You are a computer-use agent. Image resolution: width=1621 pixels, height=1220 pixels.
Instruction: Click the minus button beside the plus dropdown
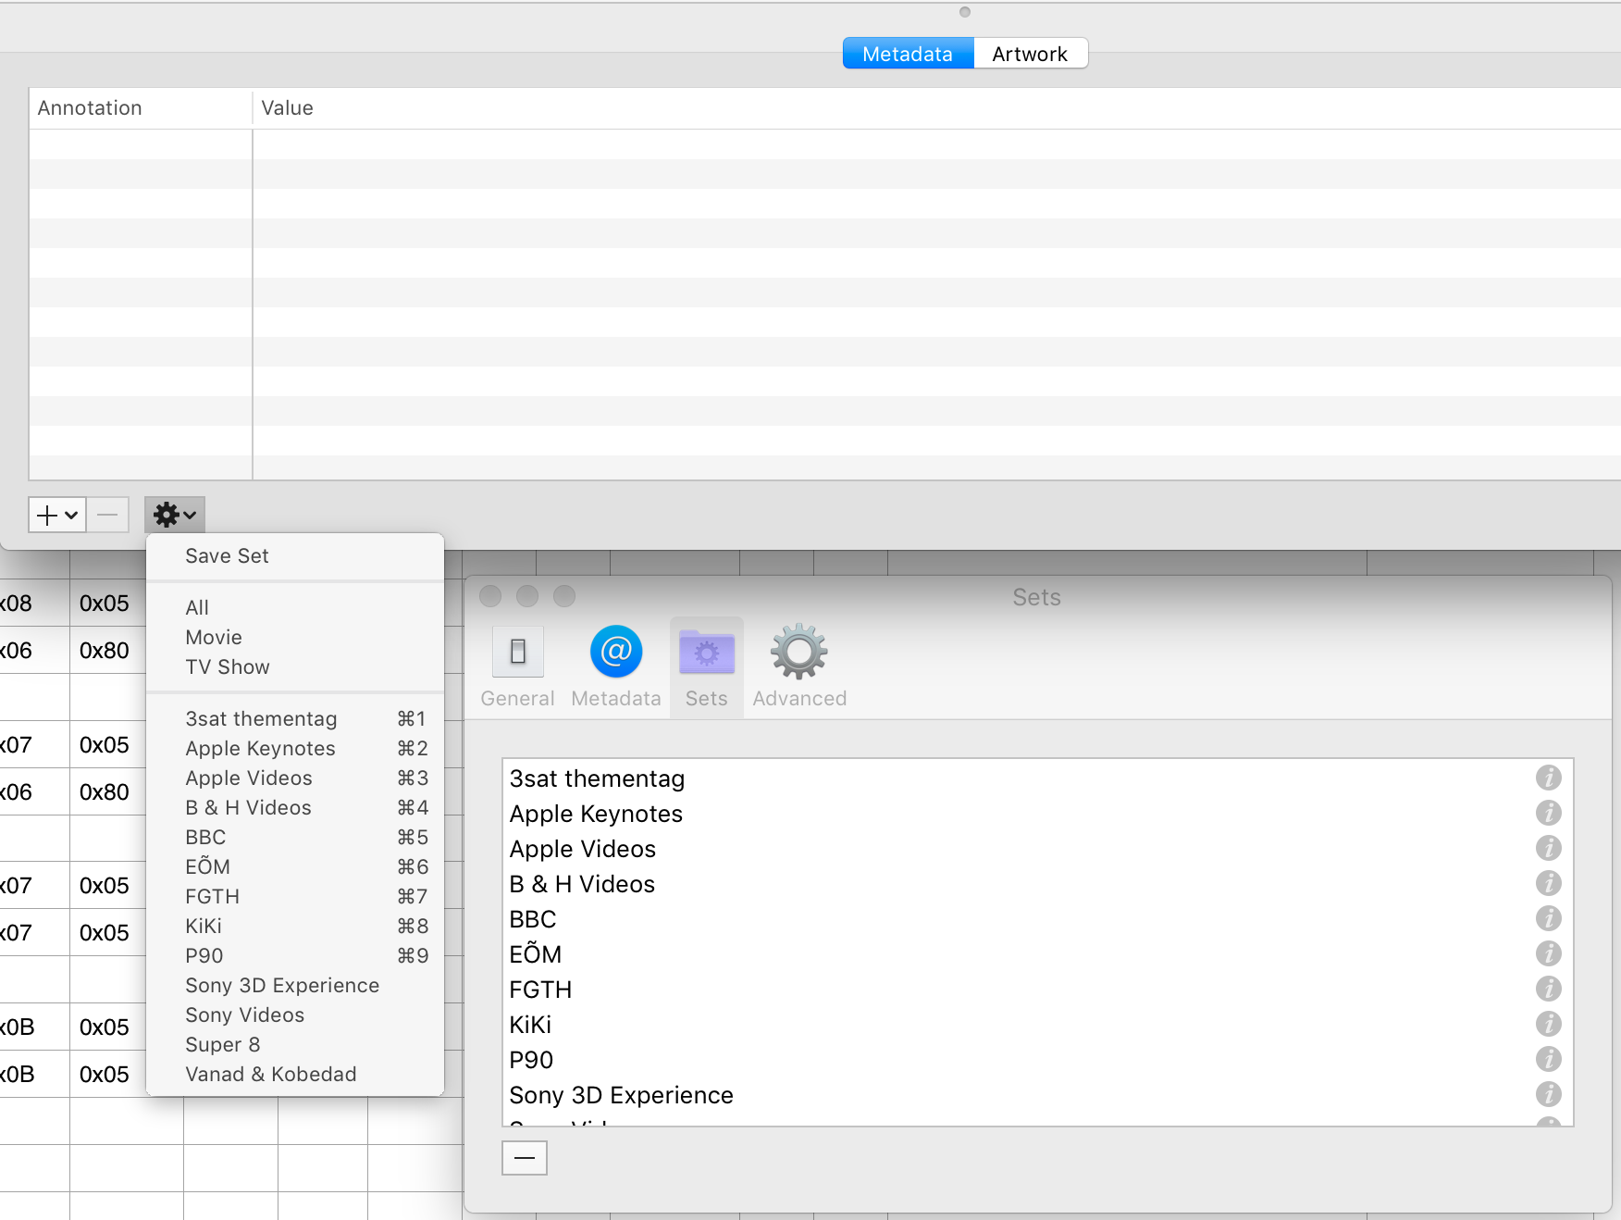pyautogui.click(x=108, y=515)
